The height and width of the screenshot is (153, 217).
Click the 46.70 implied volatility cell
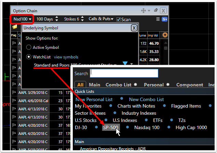(x=154, y=43)
